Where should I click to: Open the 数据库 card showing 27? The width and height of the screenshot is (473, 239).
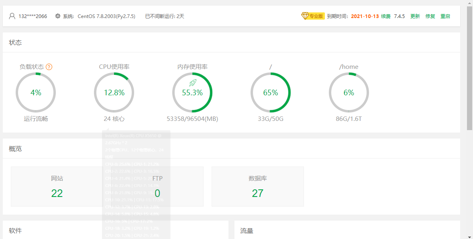pos(257,187)
